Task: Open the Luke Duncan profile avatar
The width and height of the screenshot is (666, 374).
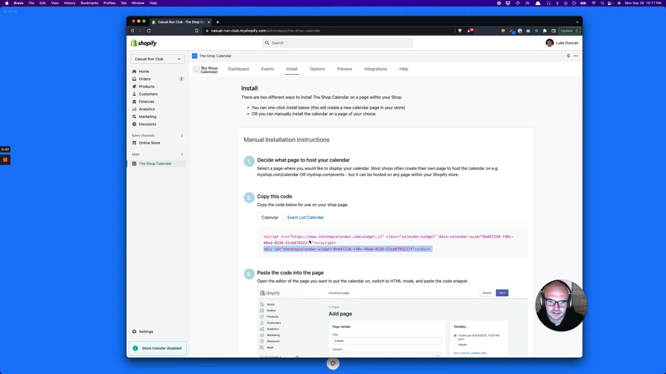Action: coord(549,43)
